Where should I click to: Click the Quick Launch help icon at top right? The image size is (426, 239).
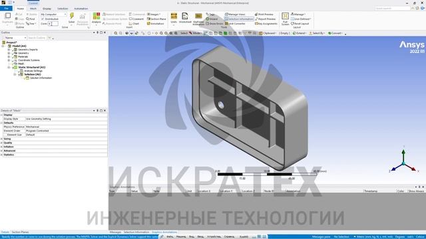coord(423,9)
